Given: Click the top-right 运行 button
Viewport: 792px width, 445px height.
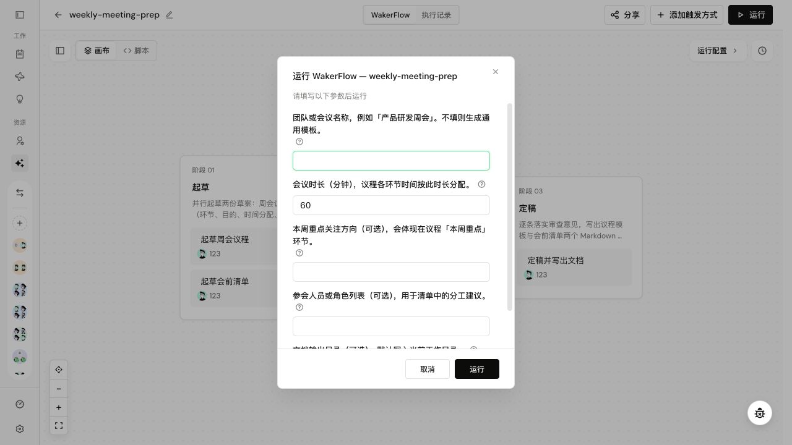Looking at the screenshot, I should coord(751,15).
